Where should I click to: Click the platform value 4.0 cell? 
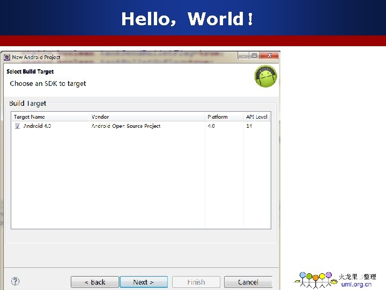click(211, 126)
